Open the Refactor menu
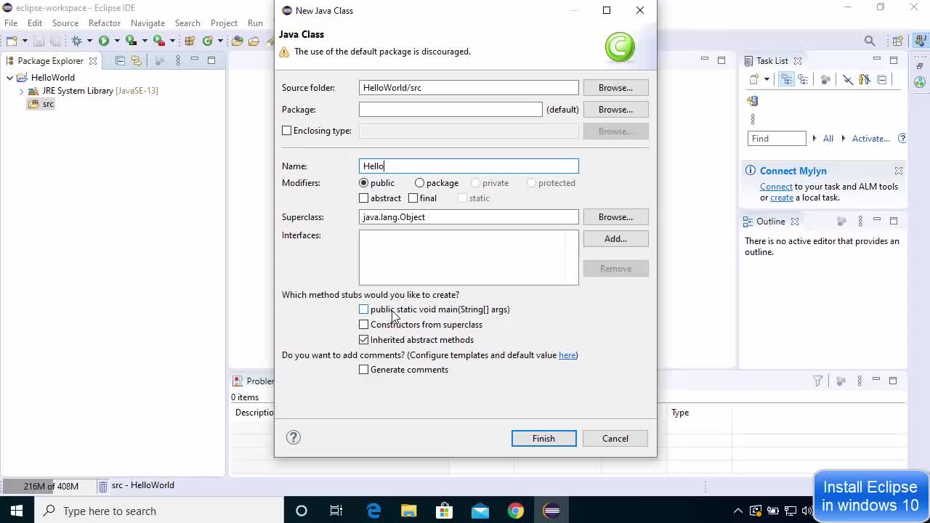The image size is (930, 523). pyautogui.click(x=105, y=23)
